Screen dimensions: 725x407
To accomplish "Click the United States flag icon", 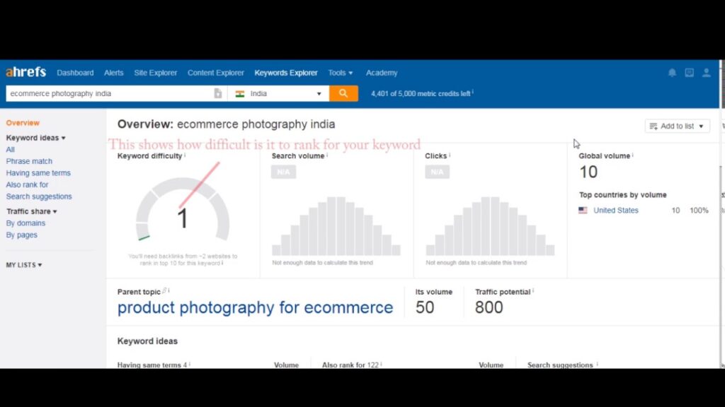I will (583, 211).
